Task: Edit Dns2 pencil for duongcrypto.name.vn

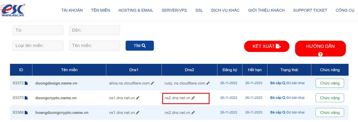Action: pos(193,98)
